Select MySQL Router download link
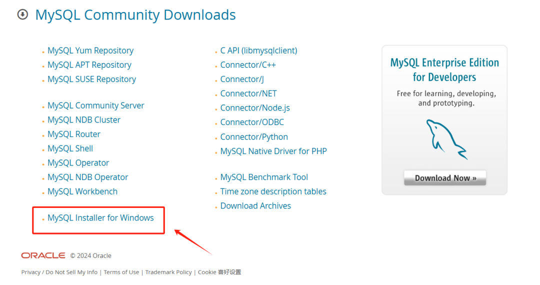This screenshot has width=540, height=285. pyautogui.click(x=73, y=134)
